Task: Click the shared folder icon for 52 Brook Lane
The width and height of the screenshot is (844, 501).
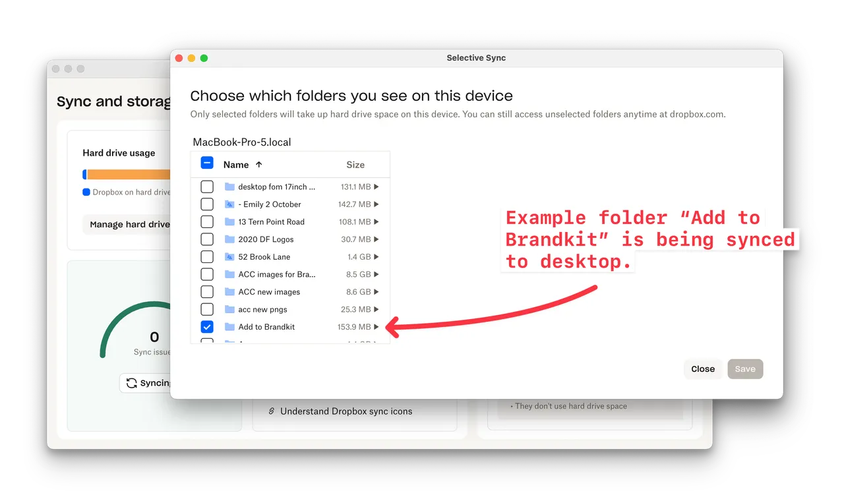Action: [229, 257]
